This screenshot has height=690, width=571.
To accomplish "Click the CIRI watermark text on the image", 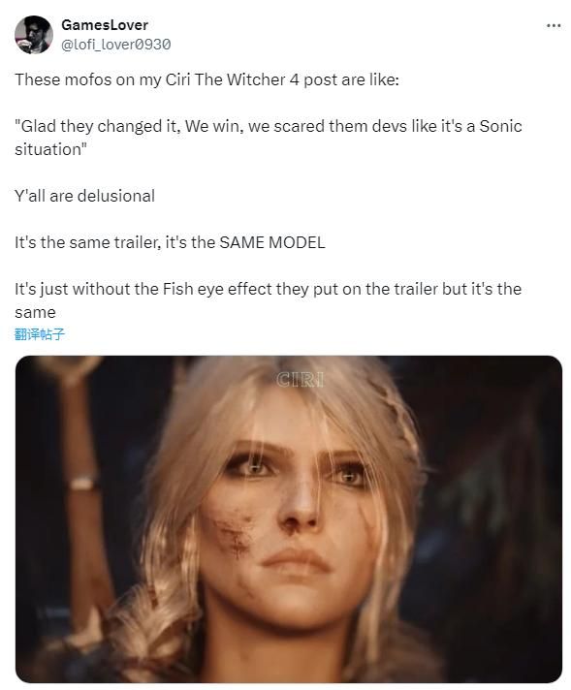I will (x=300, y=379).
